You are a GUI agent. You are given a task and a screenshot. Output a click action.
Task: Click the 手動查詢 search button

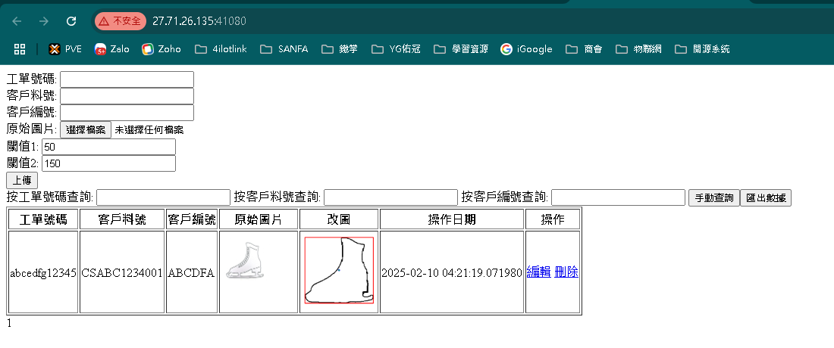pos(713,197)
